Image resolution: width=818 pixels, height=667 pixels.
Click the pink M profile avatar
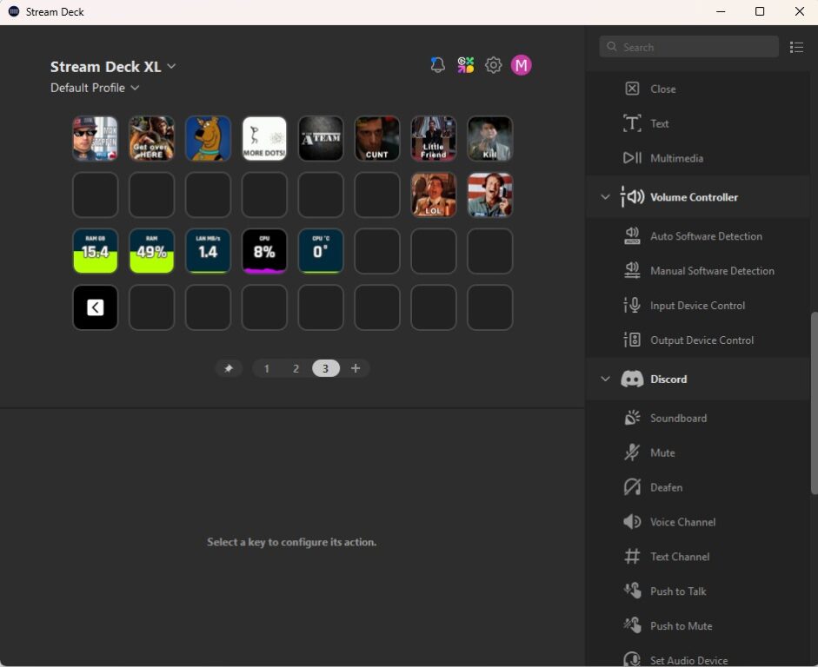[x=522, y=65]
